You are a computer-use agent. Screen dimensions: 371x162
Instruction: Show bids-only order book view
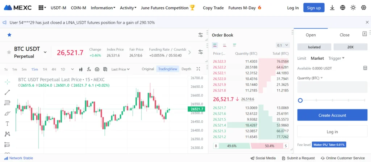(x=234, y=45)
